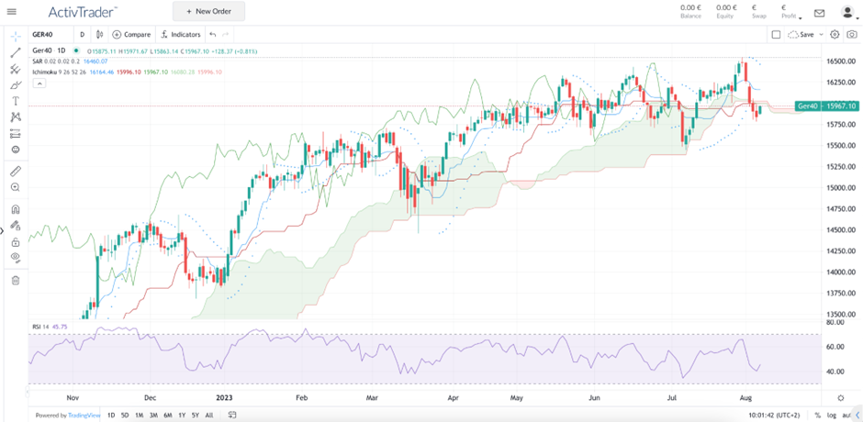Open the Save layout dropdown arrow
Screen dimensions: 863x422
click(820, 34)
